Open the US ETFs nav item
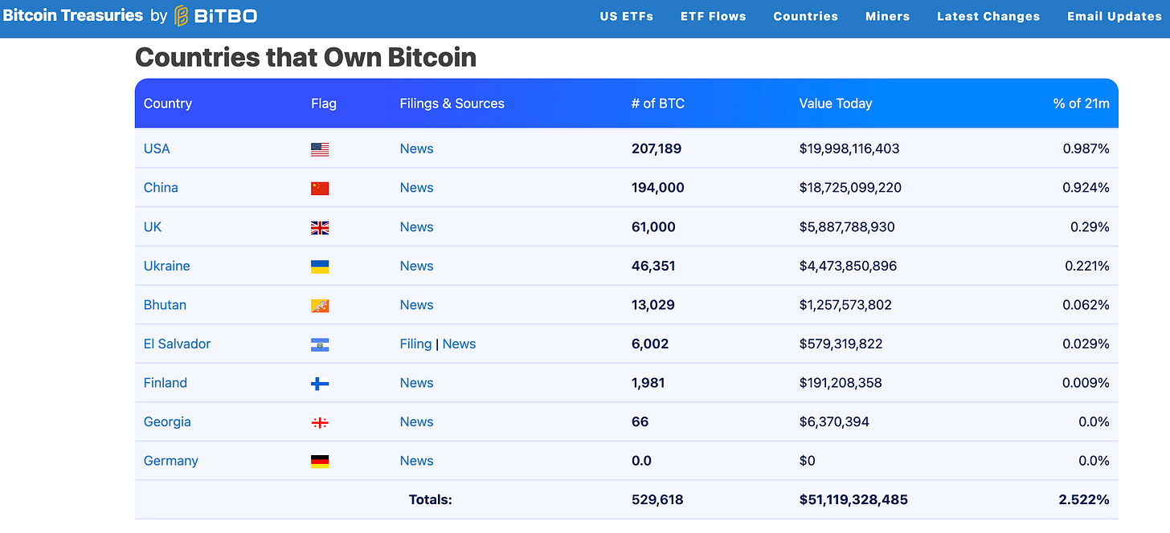The image size is (1170, 533). (626, 16)
